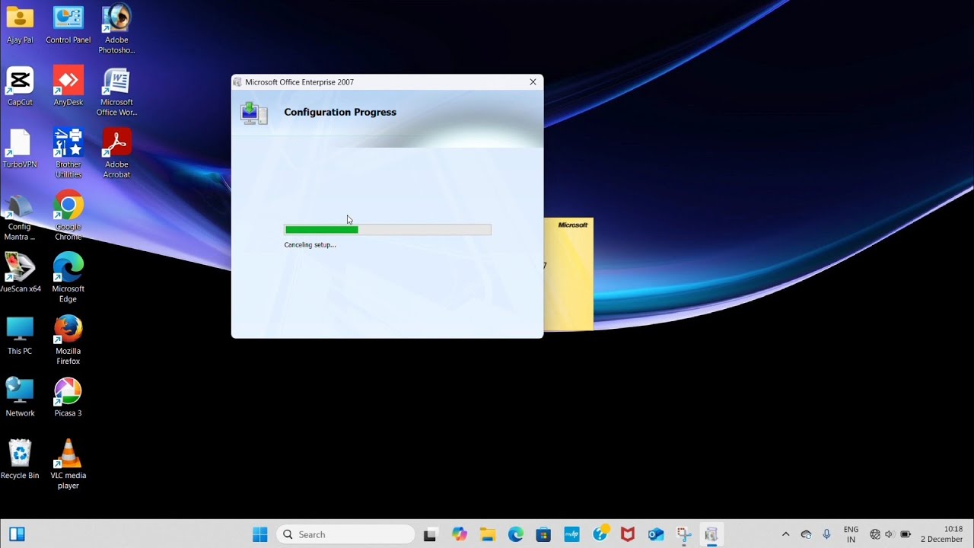
Task: Open the widgets button on taskbar
Action: pyautogui.click(x=17, y=534)
